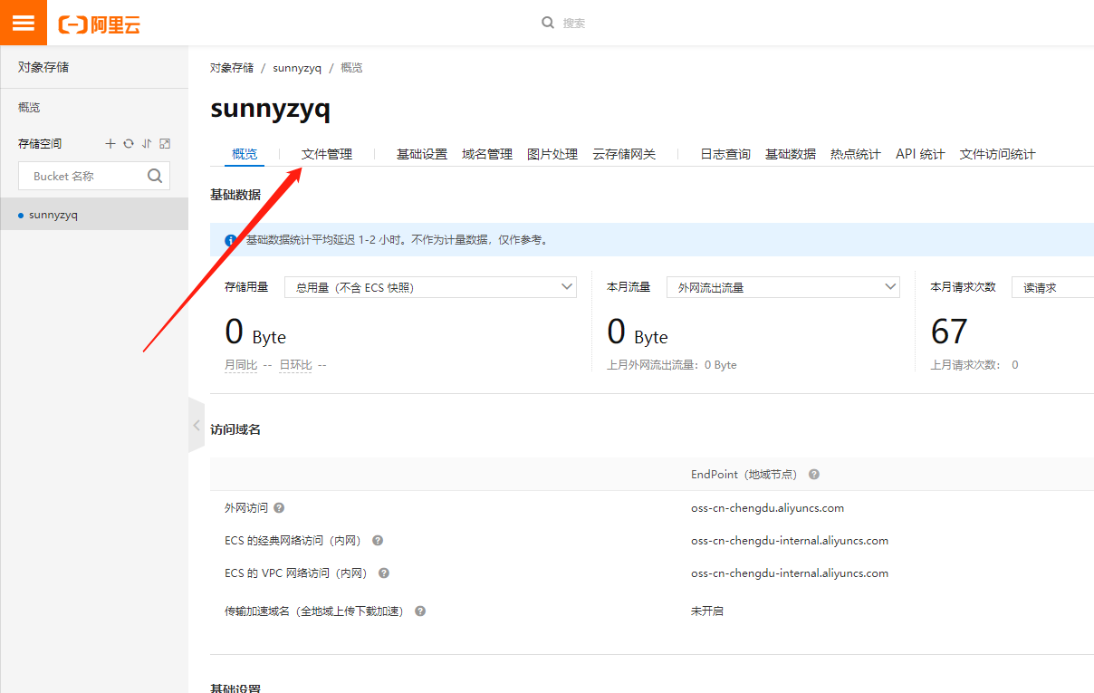Click the 67 request count value
The height and width of the screenshot is (693, 1094).
(x=949, y=332)
